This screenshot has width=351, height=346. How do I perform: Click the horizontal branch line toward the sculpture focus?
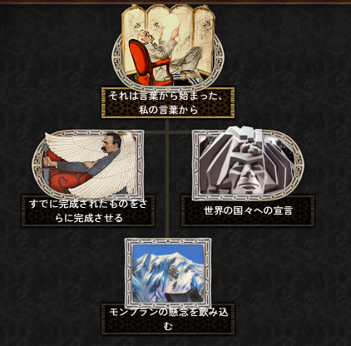click(180, 132)
